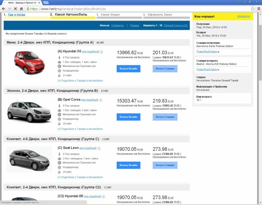262x205 pixels.
Task: Click manual transmission icon for Opel Corsa
Action: click(59, 114)
